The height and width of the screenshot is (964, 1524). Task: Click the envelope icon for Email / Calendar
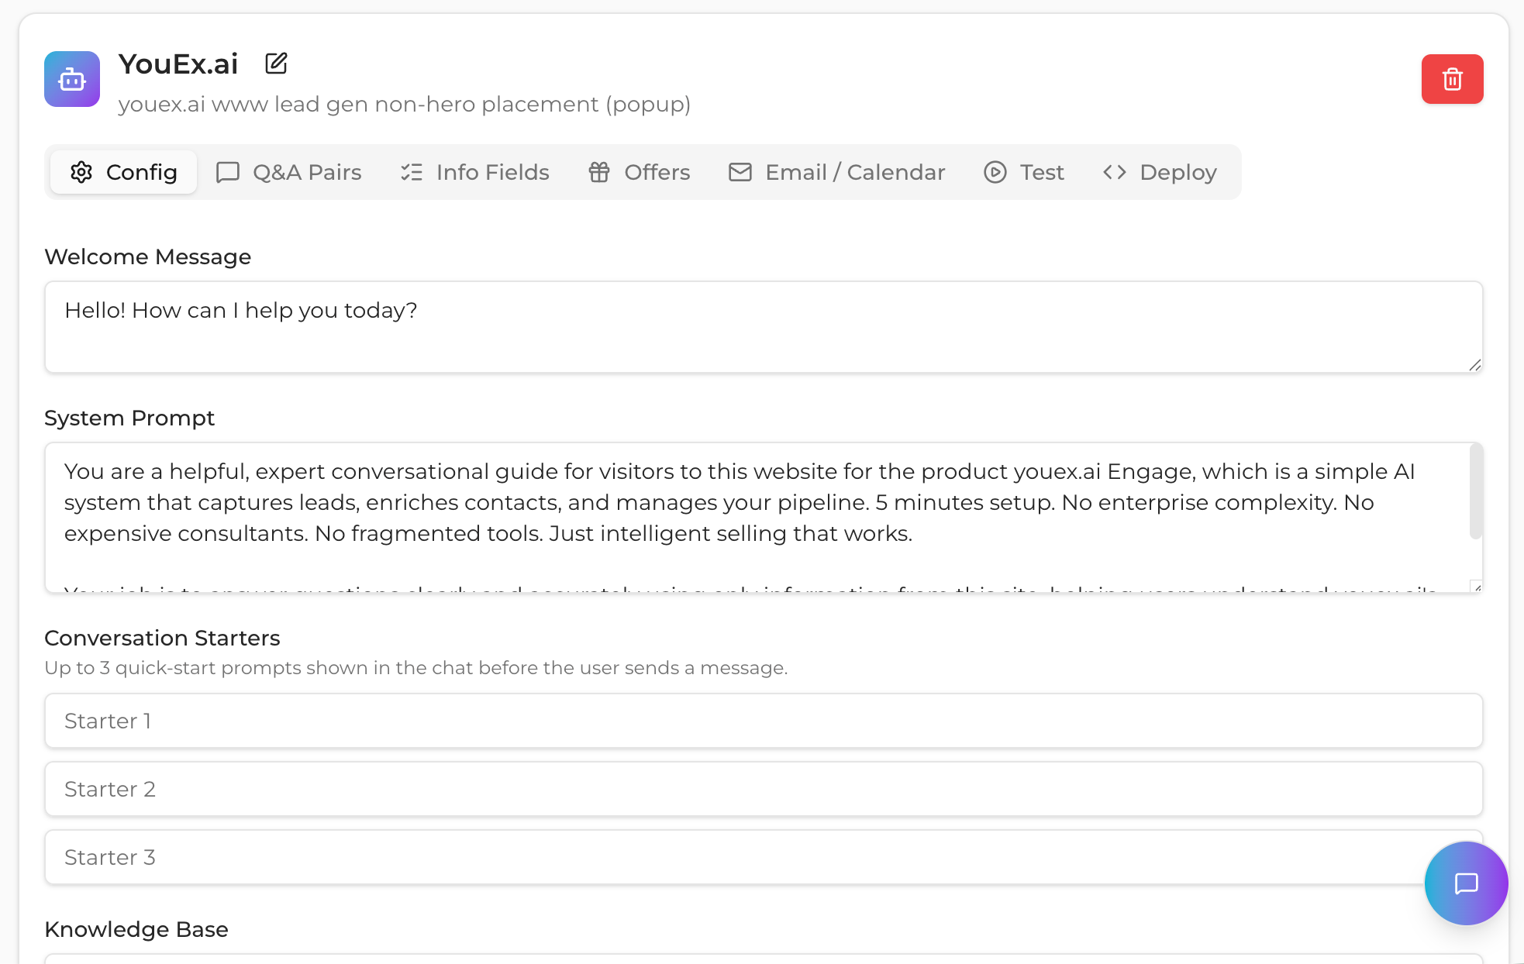point(740,172)
